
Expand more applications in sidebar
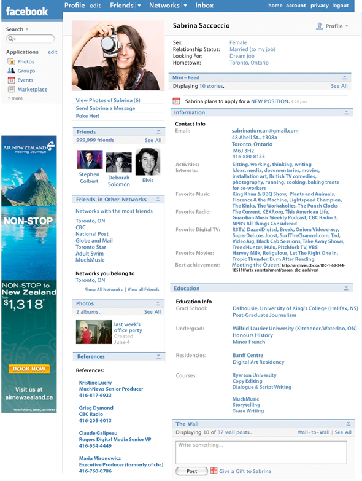pos(15,98)
